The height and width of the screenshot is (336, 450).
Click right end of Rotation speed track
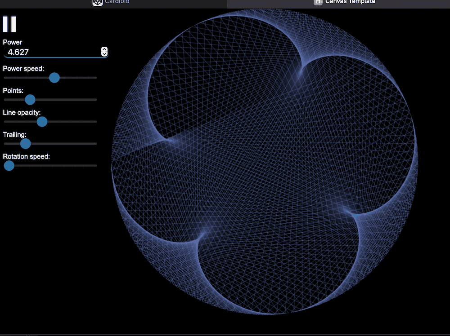[x=96, y=166]
